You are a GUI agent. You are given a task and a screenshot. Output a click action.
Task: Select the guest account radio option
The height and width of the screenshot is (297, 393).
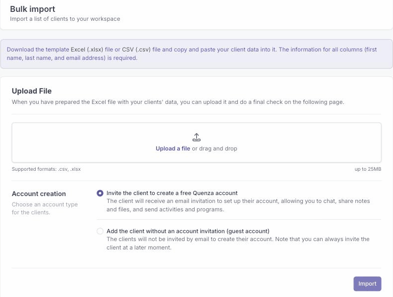[x=100, y=231]
